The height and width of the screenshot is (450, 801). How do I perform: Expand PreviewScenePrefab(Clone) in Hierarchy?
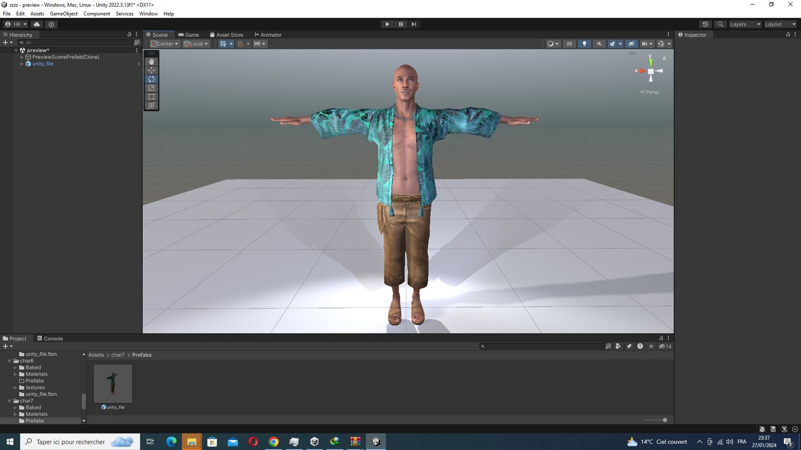(x=22, y=57)
